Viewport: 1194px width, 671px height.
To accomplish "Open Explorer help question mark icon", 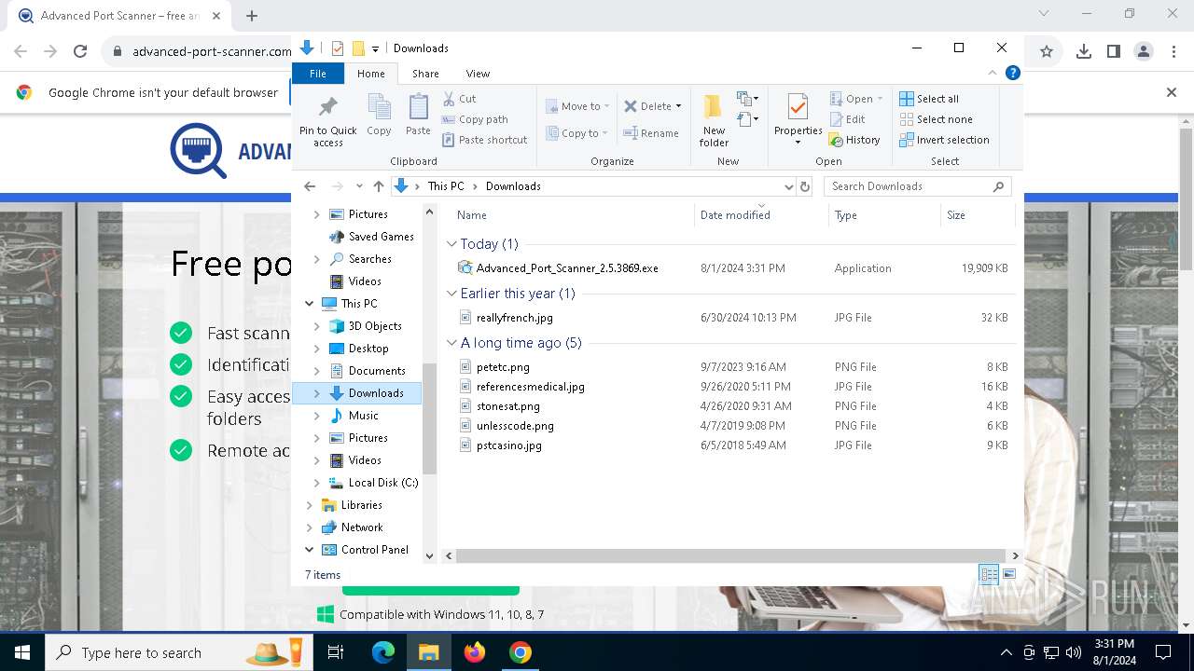I will pos(1012,73).
